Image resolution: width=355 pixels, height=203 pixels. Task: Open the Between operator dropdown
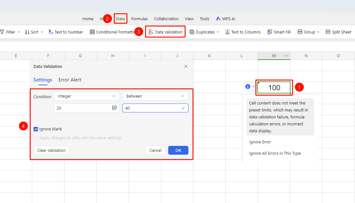coord(155,96)
